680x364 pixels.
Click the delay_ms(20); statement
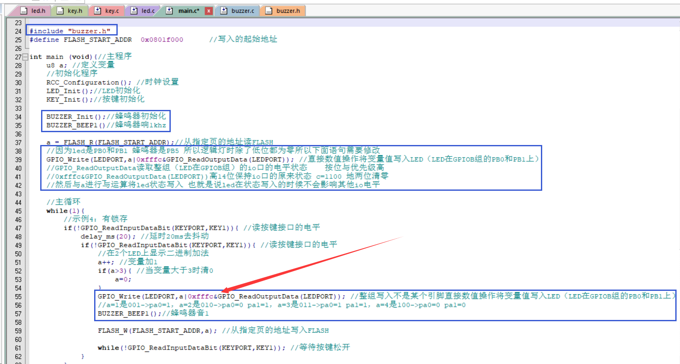click(x=108, y=236)
